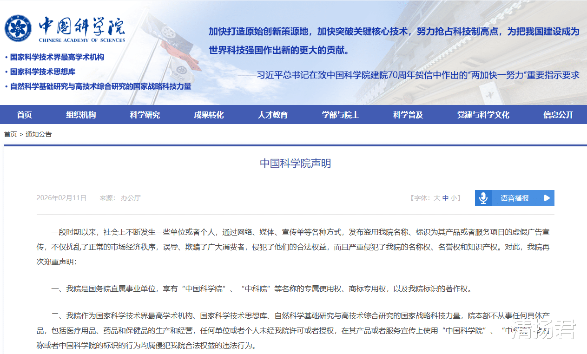Viewport: 587px width, 354px height.
Task: Click the 语音播报 voice broadcast button label
Action: point(514,198)
